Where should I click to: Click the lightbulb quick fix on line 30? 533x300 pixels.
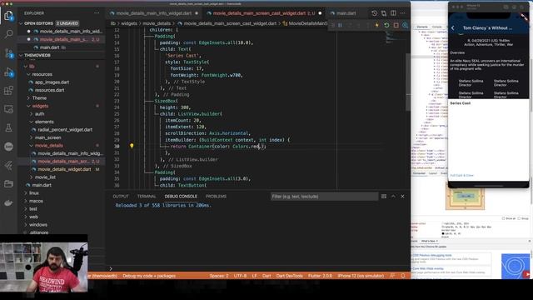pos(132,146)
